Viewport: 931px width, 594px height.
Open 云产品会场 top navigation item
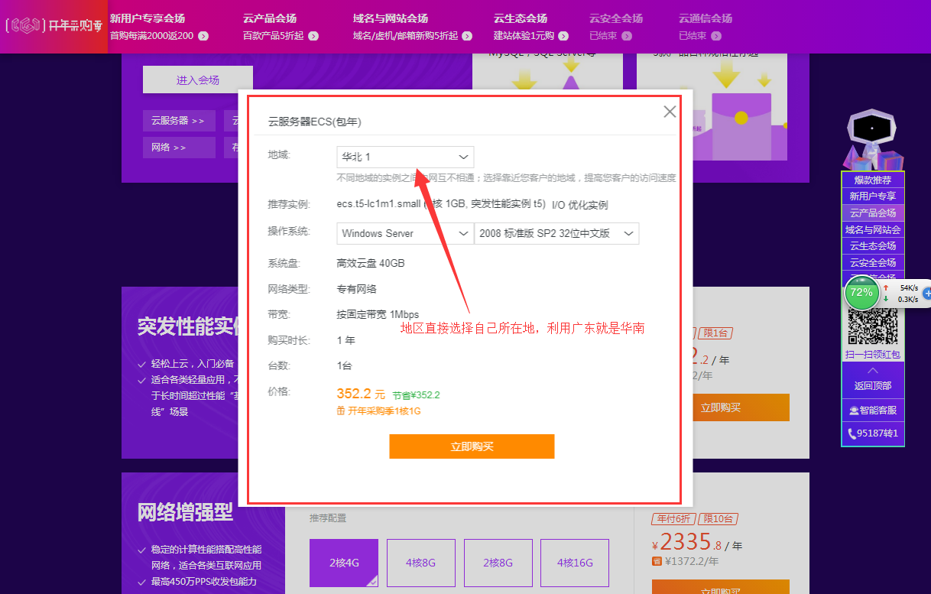tap(270, 18)
